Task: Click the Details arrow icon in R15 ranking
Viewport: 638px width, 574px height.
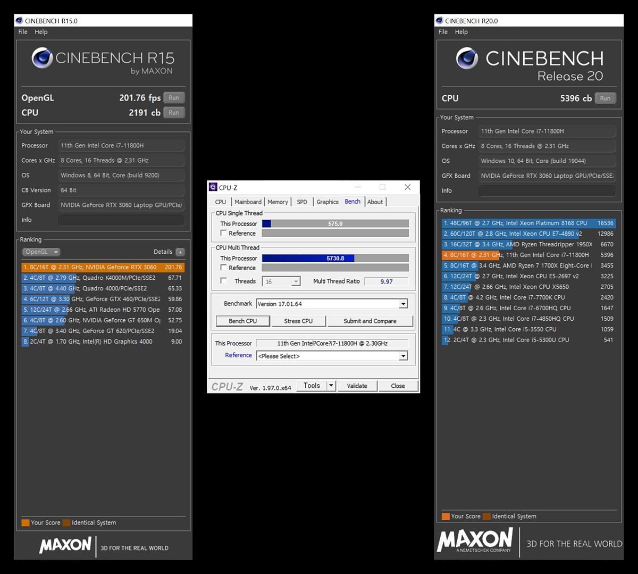Action: point(180,252)
